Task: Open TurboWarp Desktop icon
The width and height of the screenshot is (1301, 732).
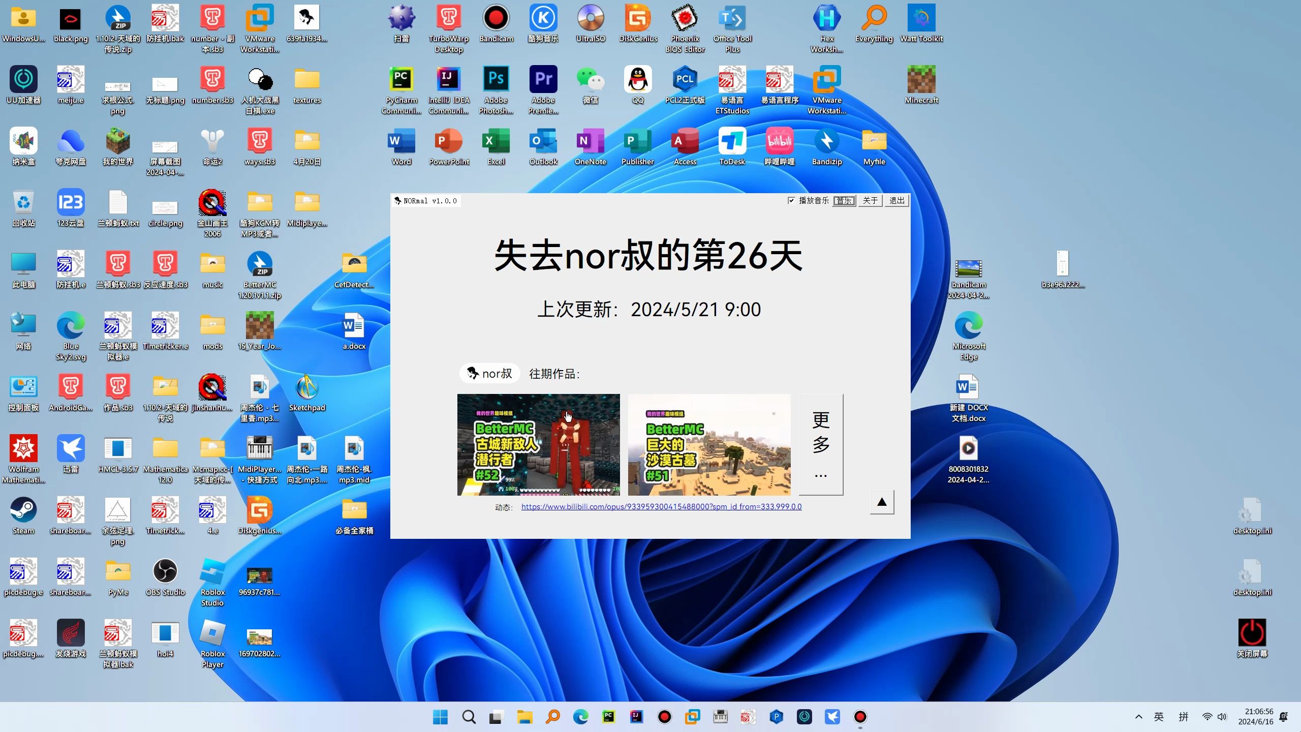Action: click(449, 29)
